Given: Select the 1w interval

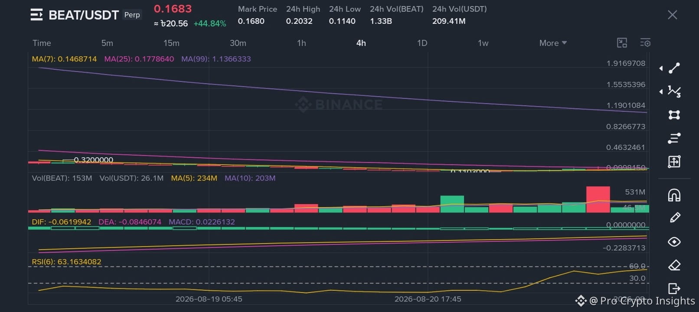Looking at the screenshot, I should 483,43.
